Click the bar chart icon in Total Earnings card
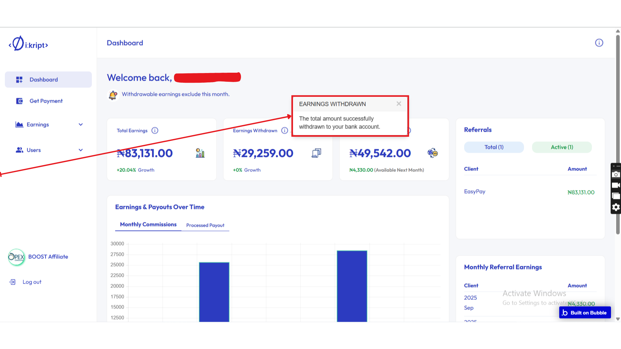The image size is (621, 349). coord(200,153)
